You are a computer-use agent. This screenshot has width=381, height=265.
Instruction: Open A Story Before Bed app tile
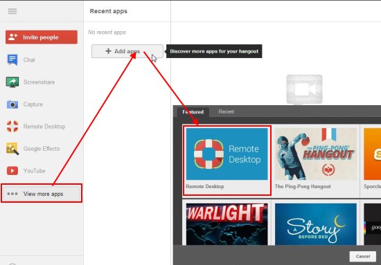click(x=316, y=223)
